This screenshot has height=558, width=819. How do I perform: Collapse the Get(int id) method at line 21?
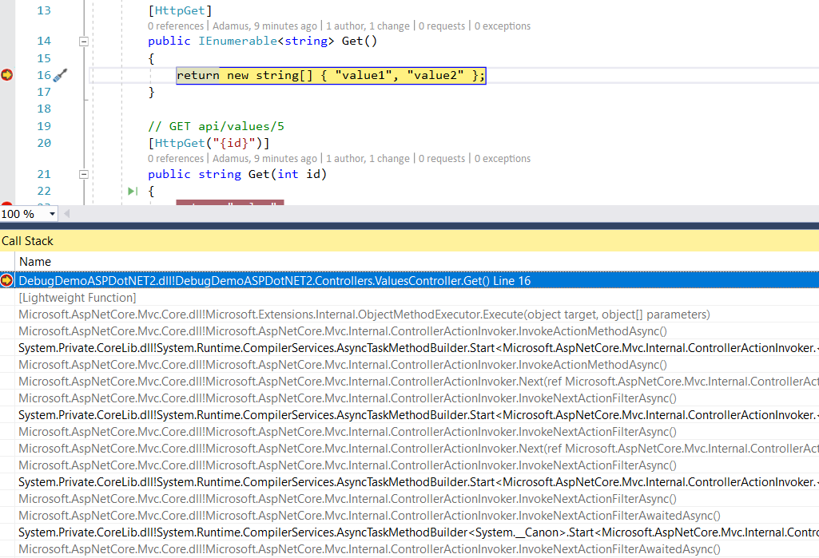click(x=84, y=174)
